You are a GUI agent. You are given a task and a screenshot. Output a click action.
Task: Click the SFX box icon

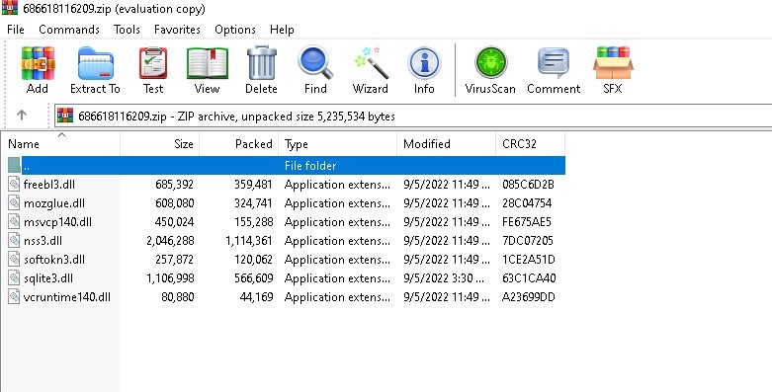click(x=613, y=63)
